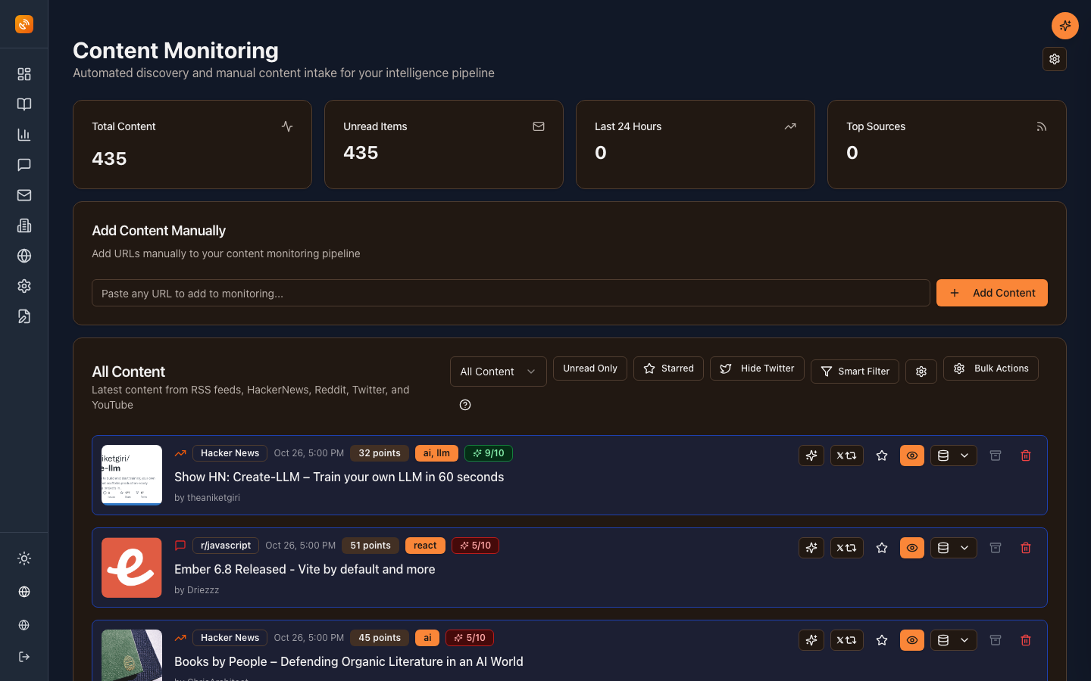Viewport: 1091px width, 681px height.
Task: Click the Add Content button
Action: point(992,293)
